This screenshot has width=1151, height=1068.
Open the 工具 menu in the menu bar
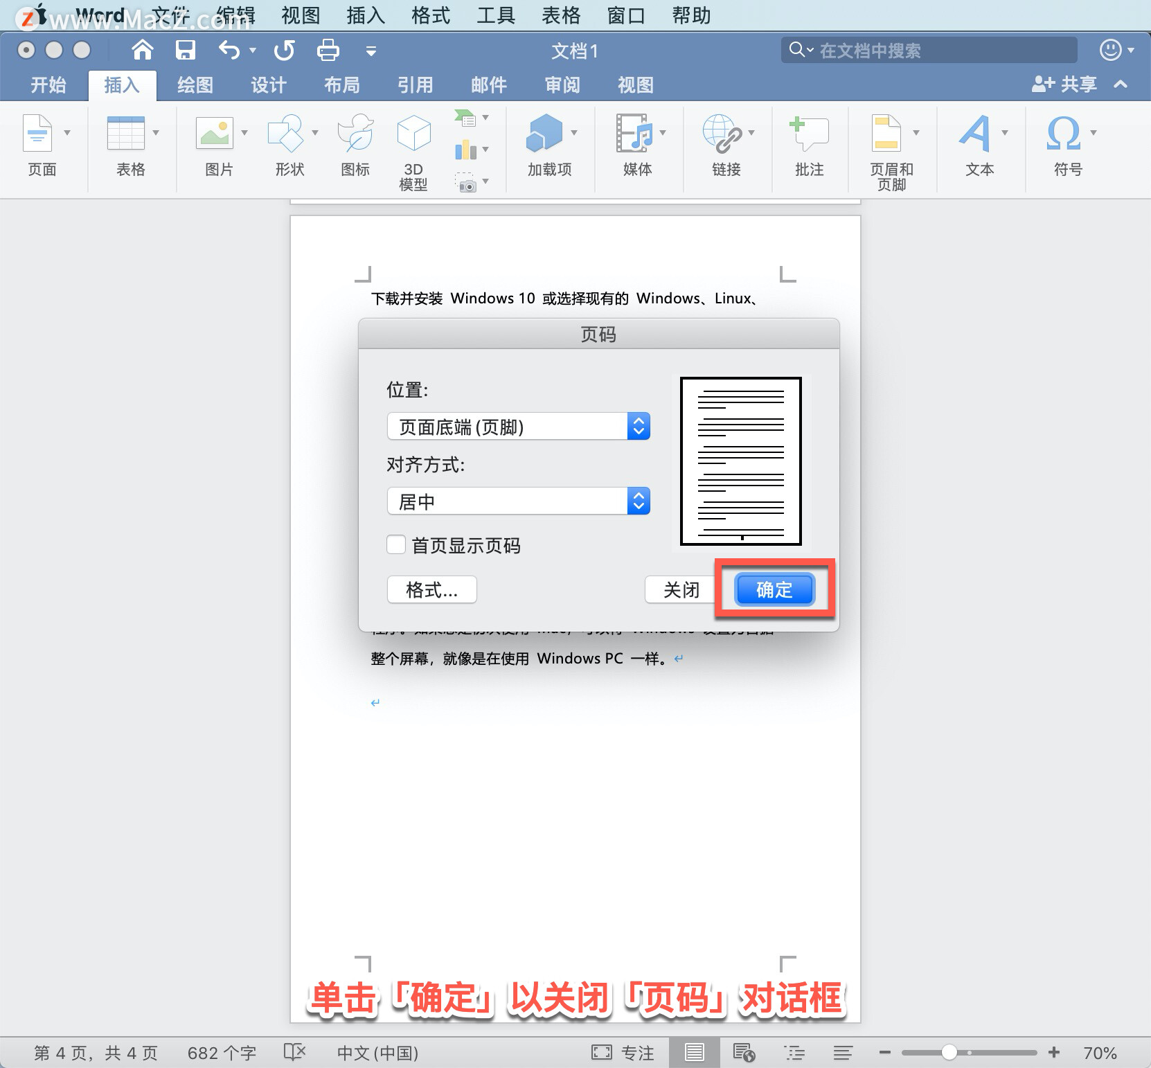[496, 15]
